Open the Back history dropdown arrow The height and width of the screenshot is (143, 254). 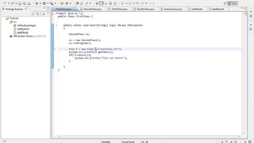tap(146, 4)
